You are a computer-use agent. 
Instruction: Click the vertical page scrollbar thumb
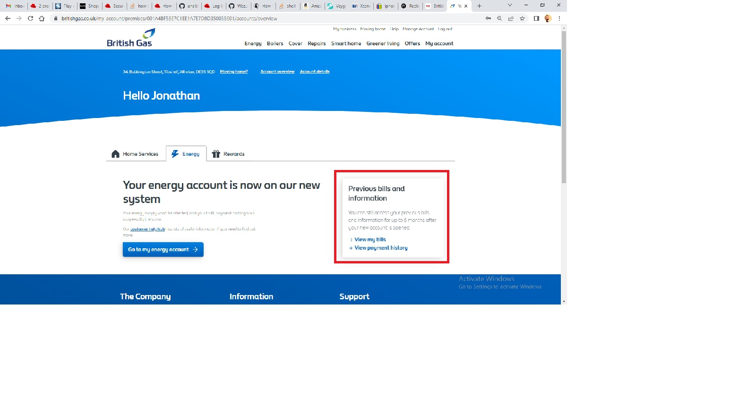coord(564,107)
